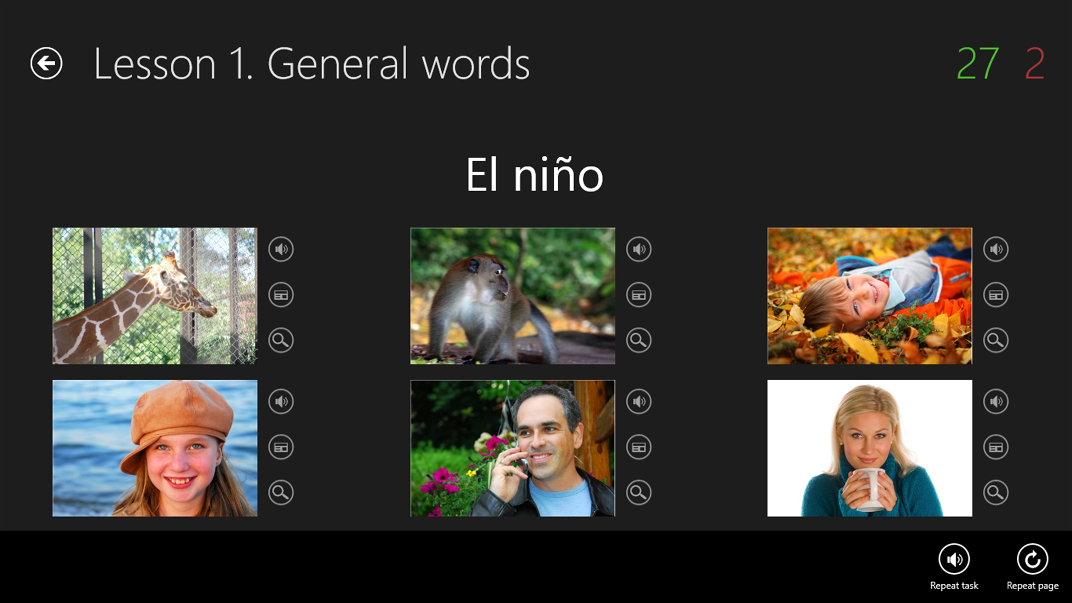Show word card for the monkey picture
This screenshot has width=1072, height=603.
point(639,295)
